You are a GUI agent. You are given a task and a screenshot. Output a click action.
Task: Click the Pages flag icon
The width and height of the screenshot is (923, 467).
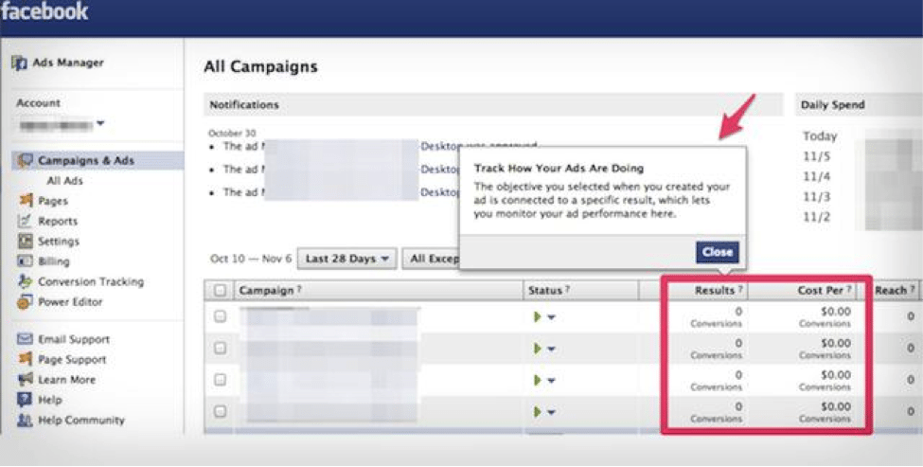coord(26,200)
